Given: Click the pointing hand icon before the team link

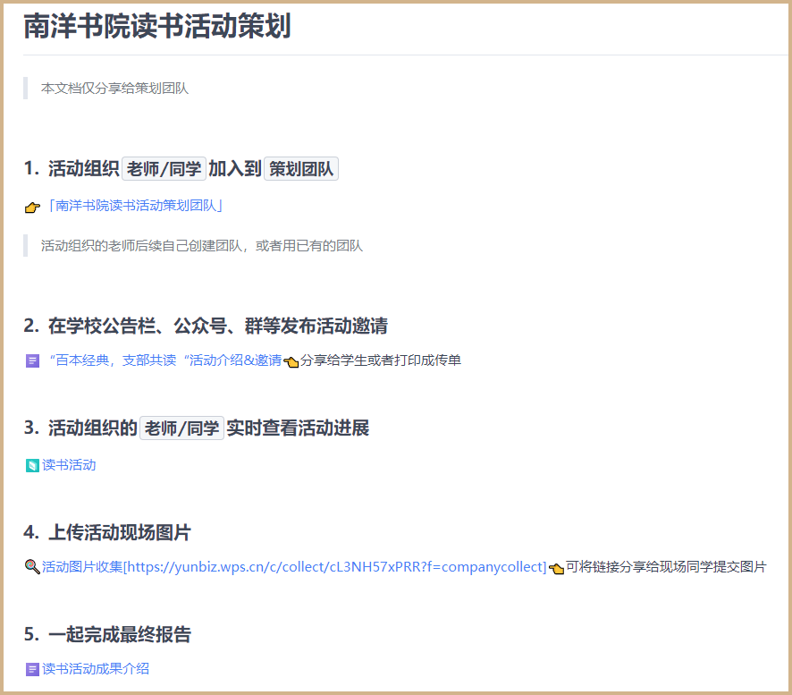Looking at the screenshot, I should click(x=32, y=208).
